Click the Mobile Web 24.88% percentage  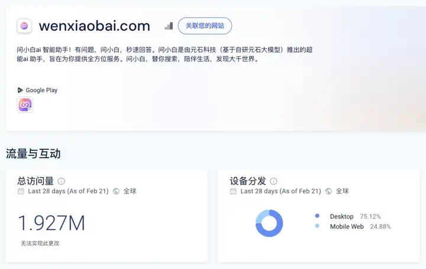tap(380, 227)
